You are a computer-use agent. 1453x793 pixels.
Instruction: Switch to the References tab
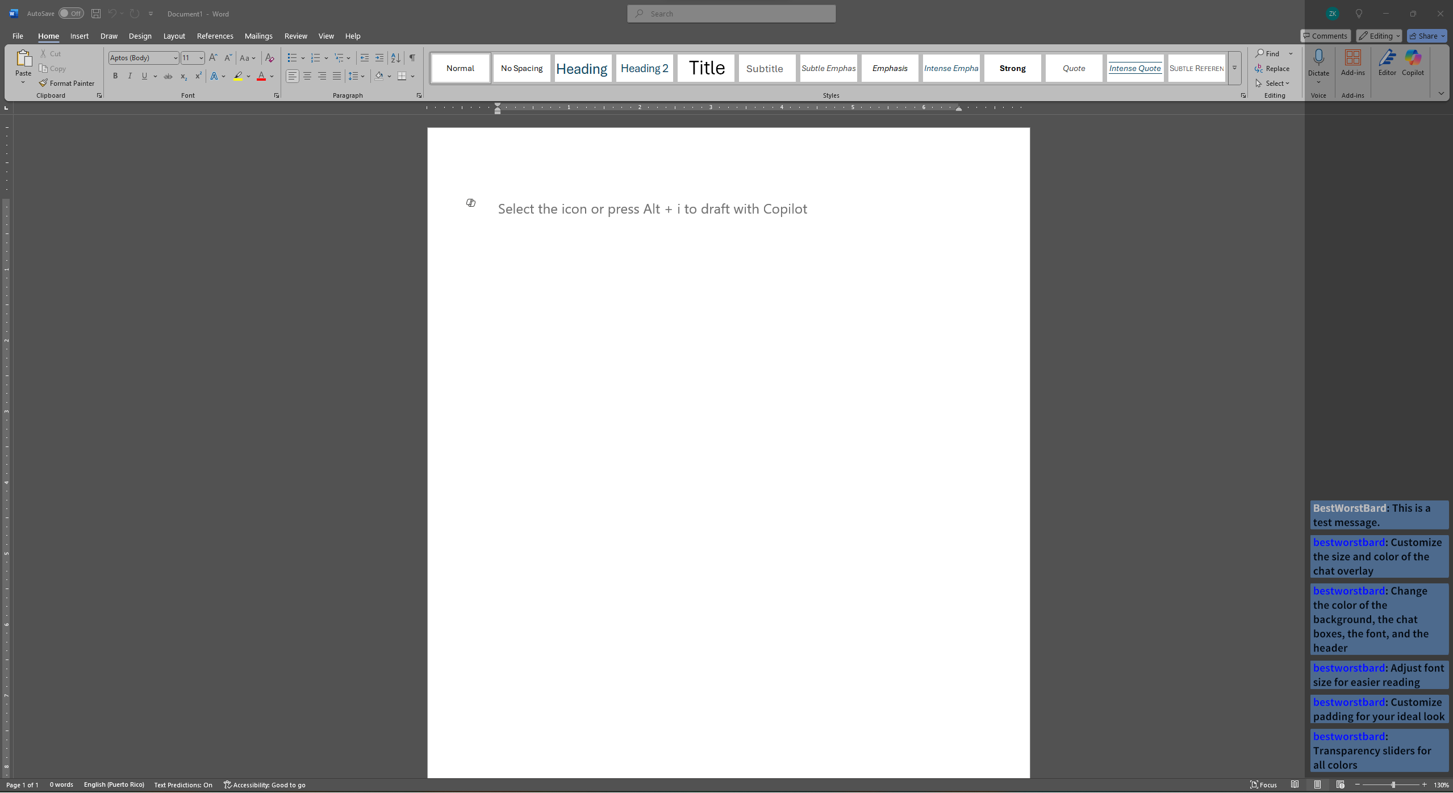[215, 36]
